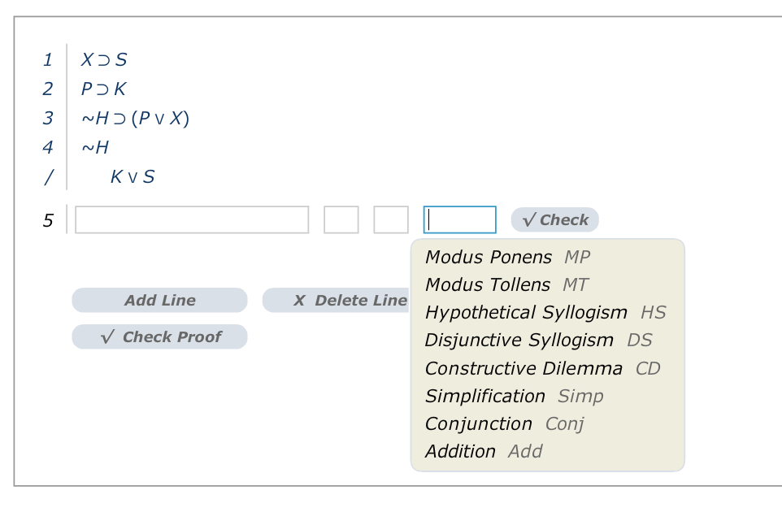Click the first justification line-number box

click(x=341, y=219)
